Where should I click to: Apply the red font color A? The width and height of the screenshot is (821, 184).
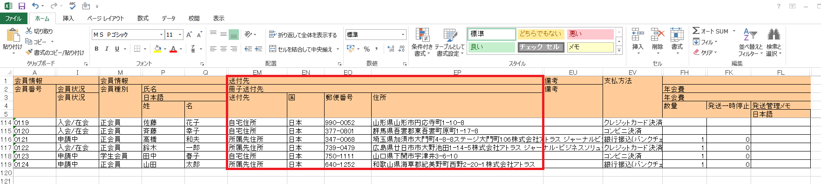173,49
